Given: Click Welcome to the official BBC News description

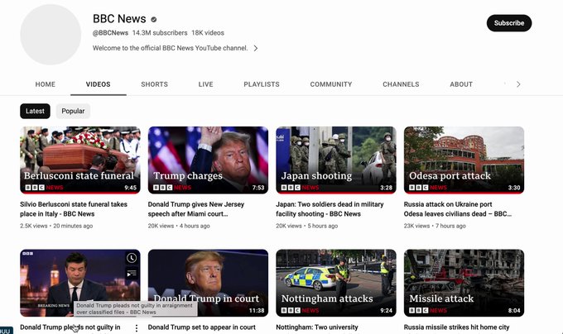Looking at the screenshot, I should (x=171, y=48).
